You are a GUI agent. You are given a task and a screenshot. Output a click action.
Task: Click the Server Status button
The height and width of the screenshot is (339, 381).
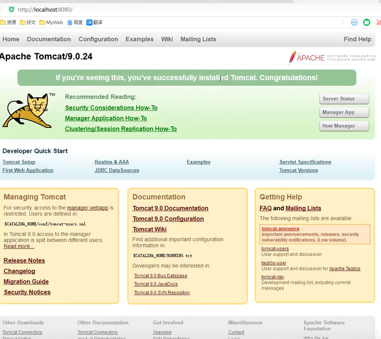click(x=344, y=99)
